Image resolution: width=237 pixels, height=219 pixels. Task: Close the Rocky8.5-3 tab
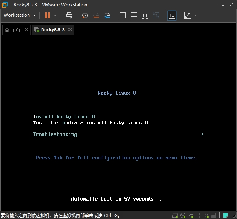tap(70, 30)
